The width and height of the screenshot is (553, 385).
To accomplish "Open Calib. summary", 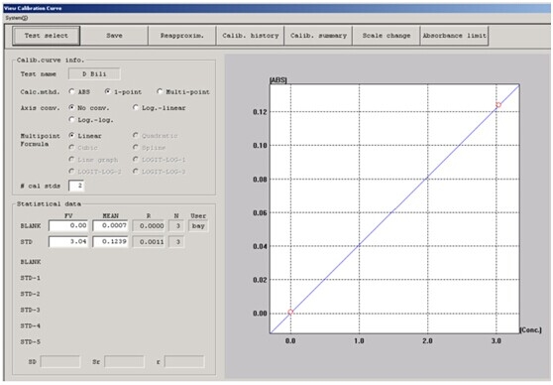I will pos(318,36).
